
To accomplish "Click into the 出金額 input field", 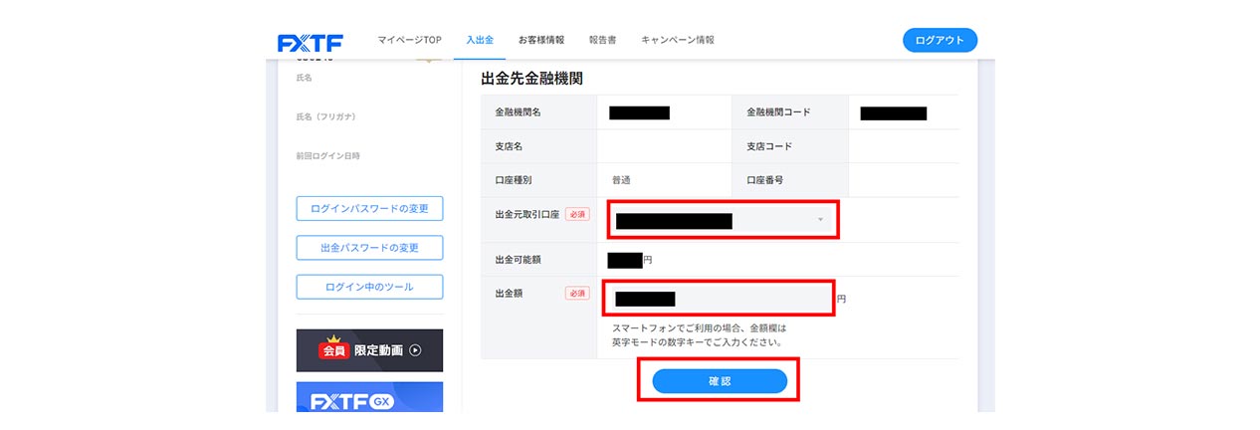I will click(x=719, y=299).
